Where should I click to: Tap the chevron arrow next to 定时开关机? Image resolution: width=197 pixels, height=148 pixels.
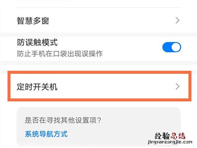pyautogui.click(x=178, y=87)
